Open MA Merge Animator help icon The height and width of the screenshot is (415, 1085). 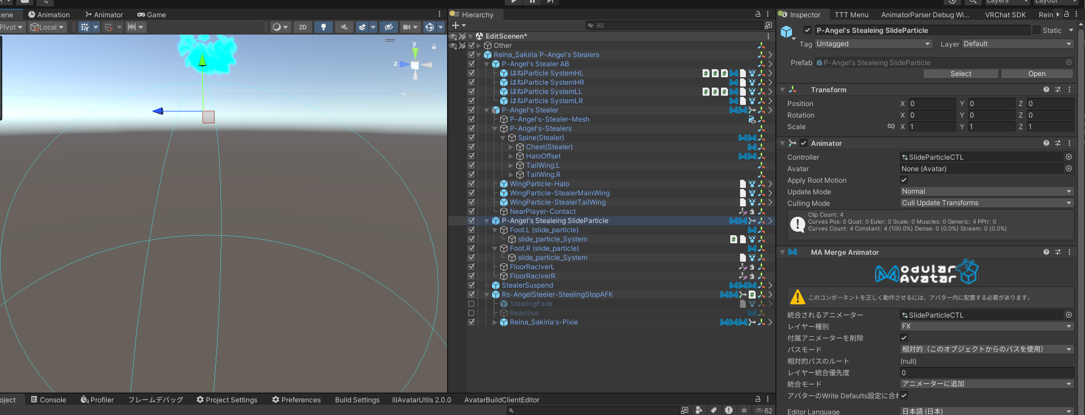pyautogui.click(x=1046, y=252)
